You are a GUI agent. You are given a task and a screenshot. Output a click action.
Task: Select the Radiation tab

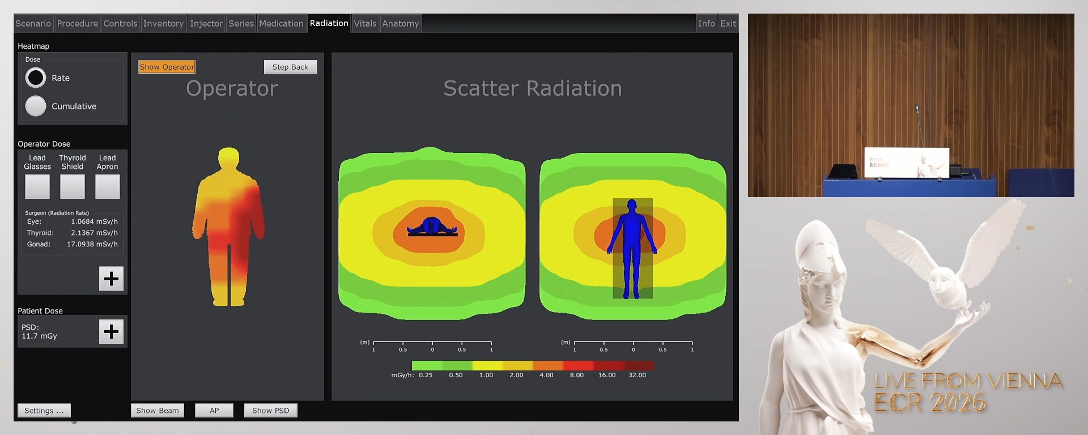pos(329,23)
